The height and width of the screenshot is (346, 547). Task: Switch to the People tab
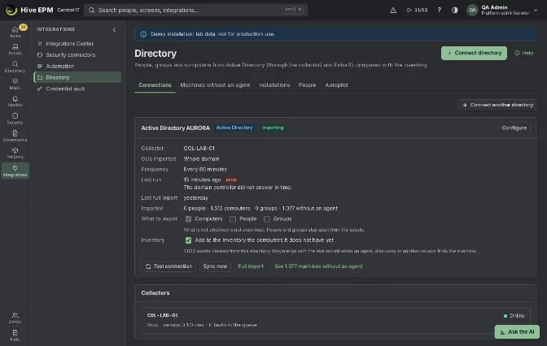307,85
